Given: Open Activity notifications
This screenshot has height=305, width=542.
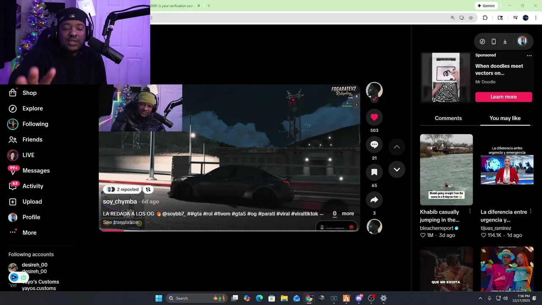Looking at the screenshot, I should click(x=26, y=186).
